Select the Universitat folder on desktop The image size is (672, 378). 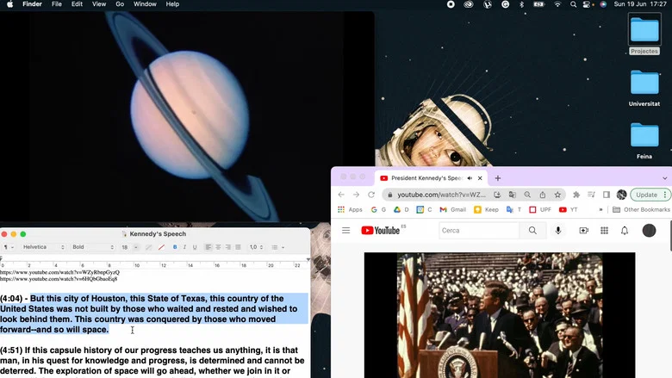[x=644, y=88]
